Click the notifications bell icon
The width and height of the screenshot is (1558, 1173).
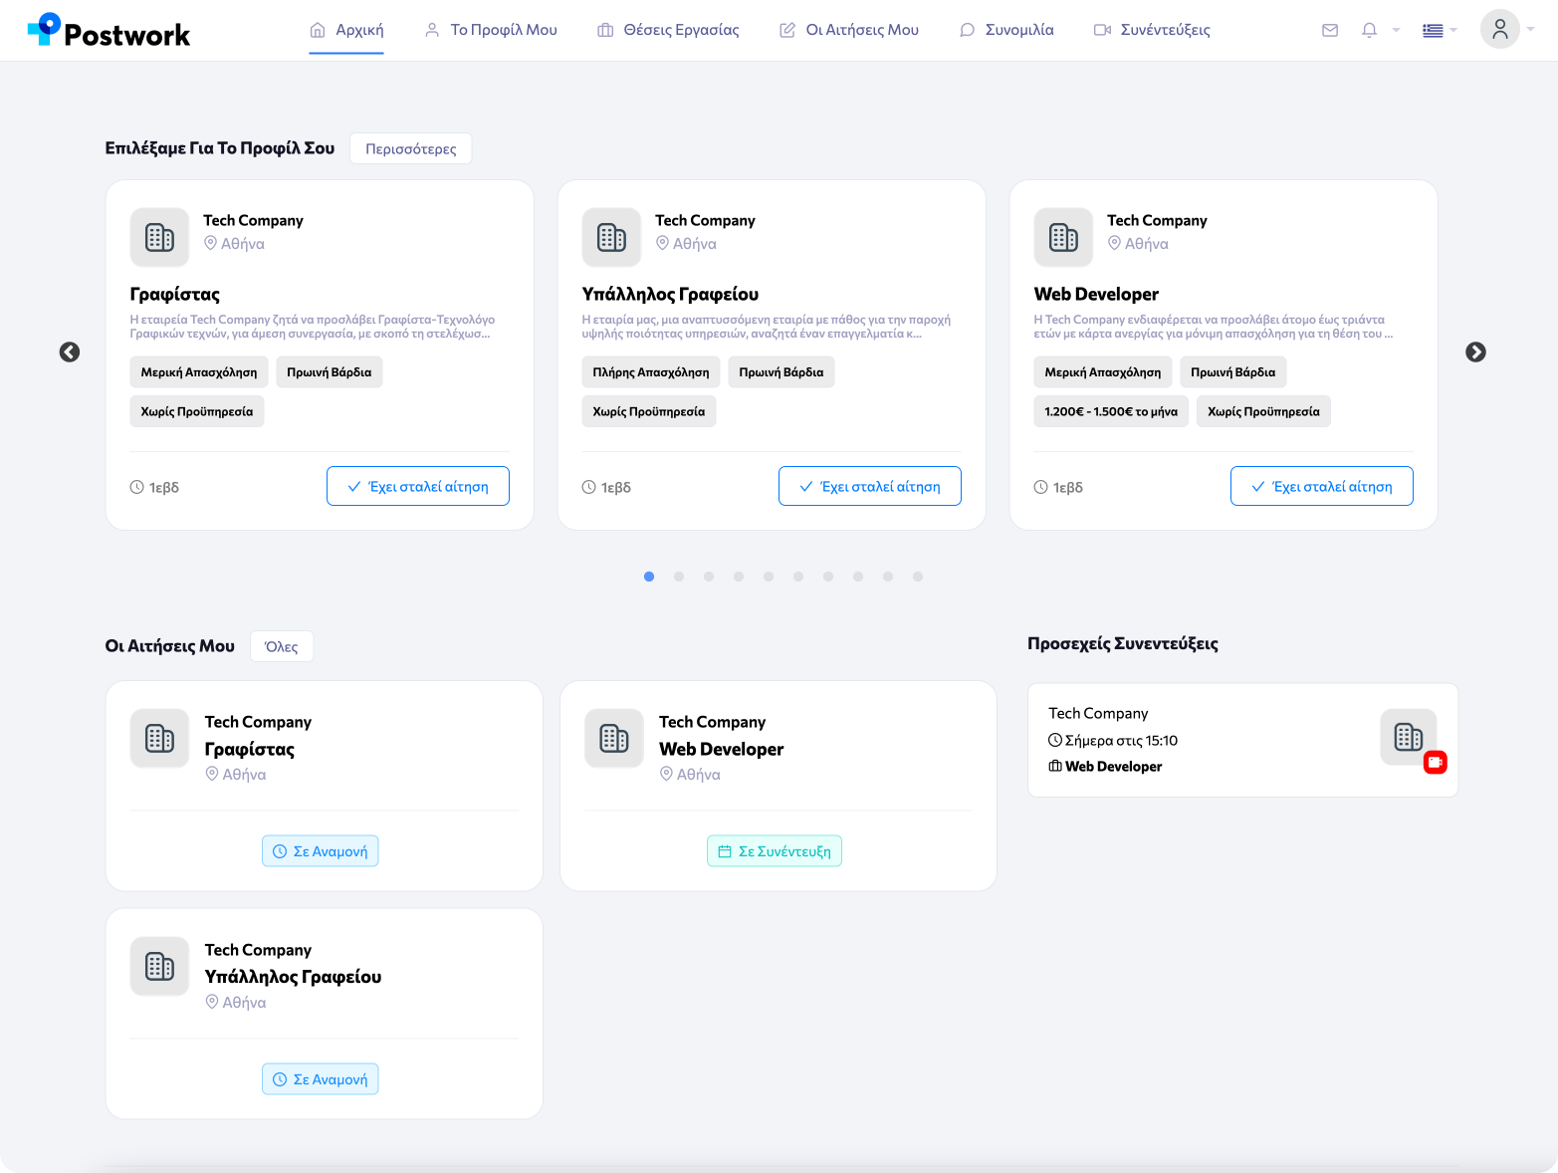click(1369, 31)
